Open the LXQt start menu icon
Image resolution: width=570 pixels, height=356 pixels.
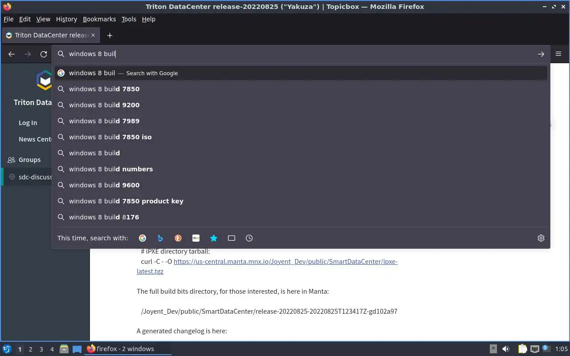point(7,349)
